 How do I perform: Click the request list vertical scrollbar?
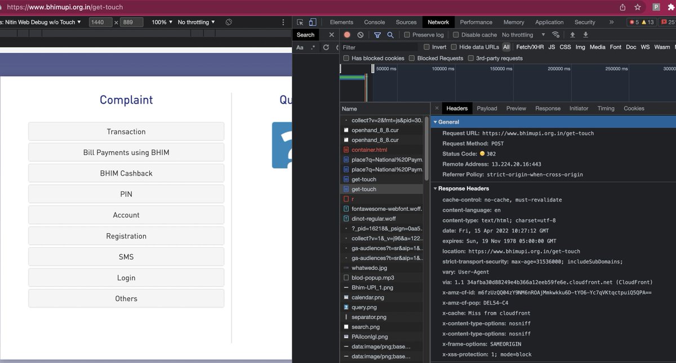point(427,148)
